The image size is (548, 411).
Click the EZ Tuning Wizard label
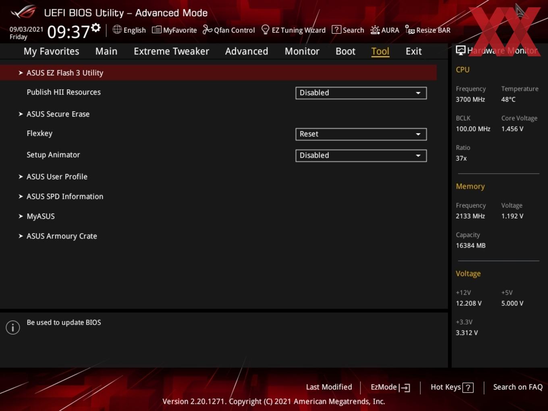[299, 30]
